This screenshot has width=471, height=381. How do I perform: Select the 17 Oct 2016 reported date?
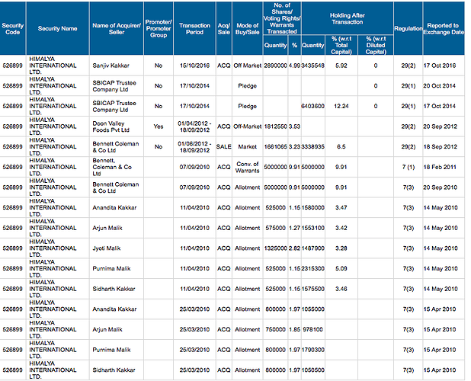(x=445, y=66)
